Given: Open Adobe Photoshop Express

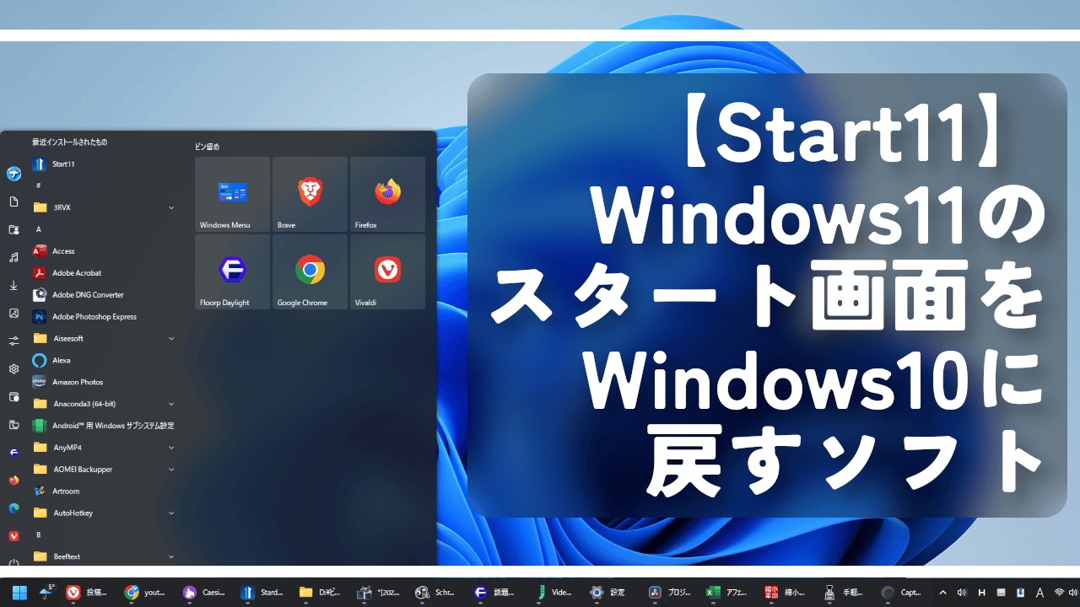Looking at the screenshot, I should 103,316.
